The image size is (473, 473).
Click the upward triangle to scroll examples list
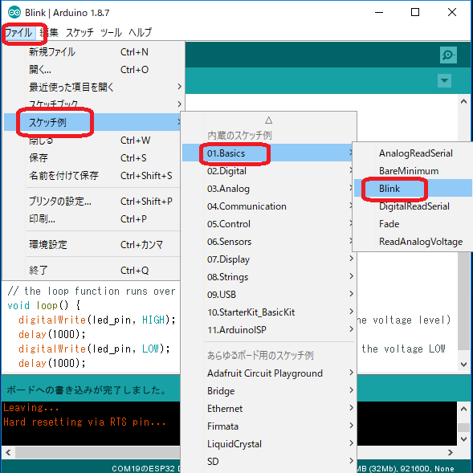point(268,120)
